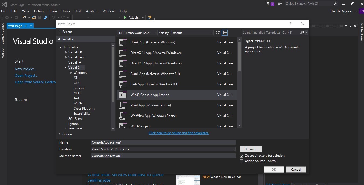Uncheck Create directory for solution
The height and width of the screenshot is (185, 364).
pyautogui.click(x=241, y=156)
